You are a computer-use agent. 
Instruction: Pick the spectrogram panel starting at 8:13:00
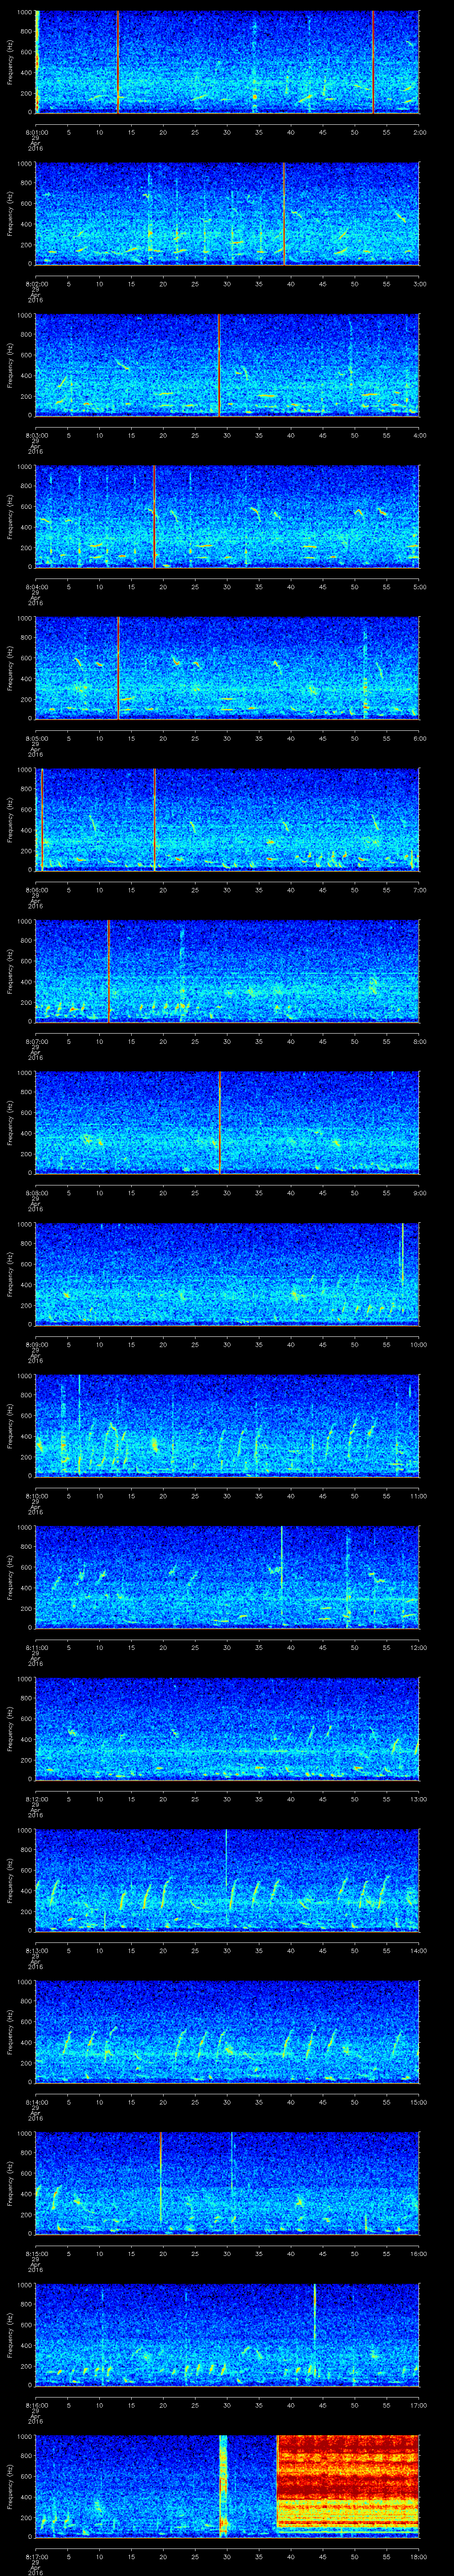[227, 1880]
